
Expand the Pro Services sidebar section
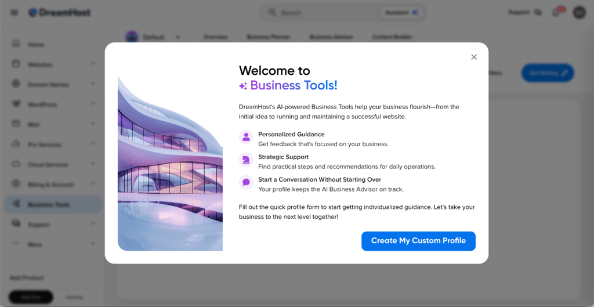93,144
